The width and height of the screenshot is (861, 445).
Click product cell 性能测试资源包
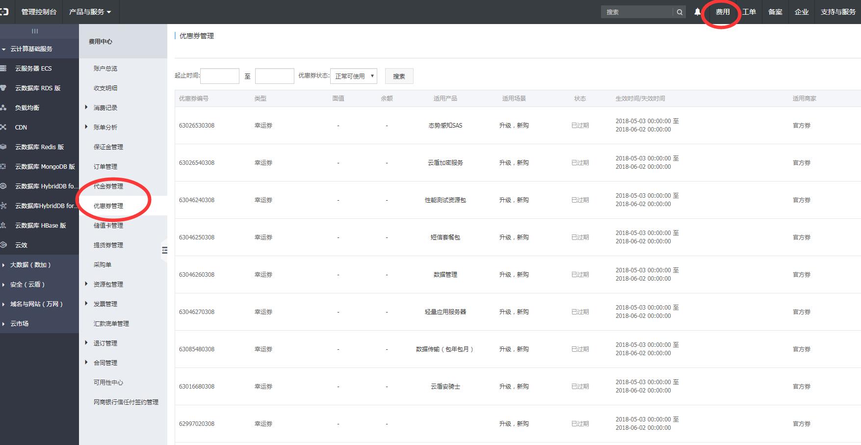(x=445, y=200)
